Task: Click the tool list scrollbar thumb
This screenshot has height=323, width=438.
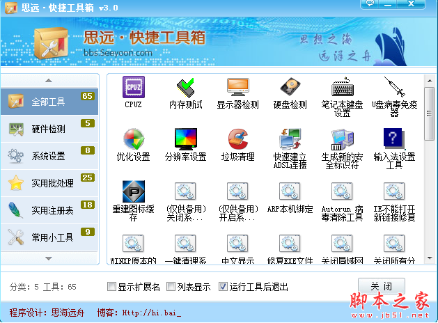Action: click(430, 113)
